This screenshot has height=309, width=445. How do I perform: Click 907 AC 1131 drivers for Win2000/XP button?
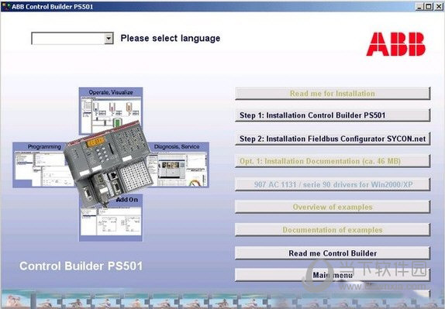(x=333, y=184)
